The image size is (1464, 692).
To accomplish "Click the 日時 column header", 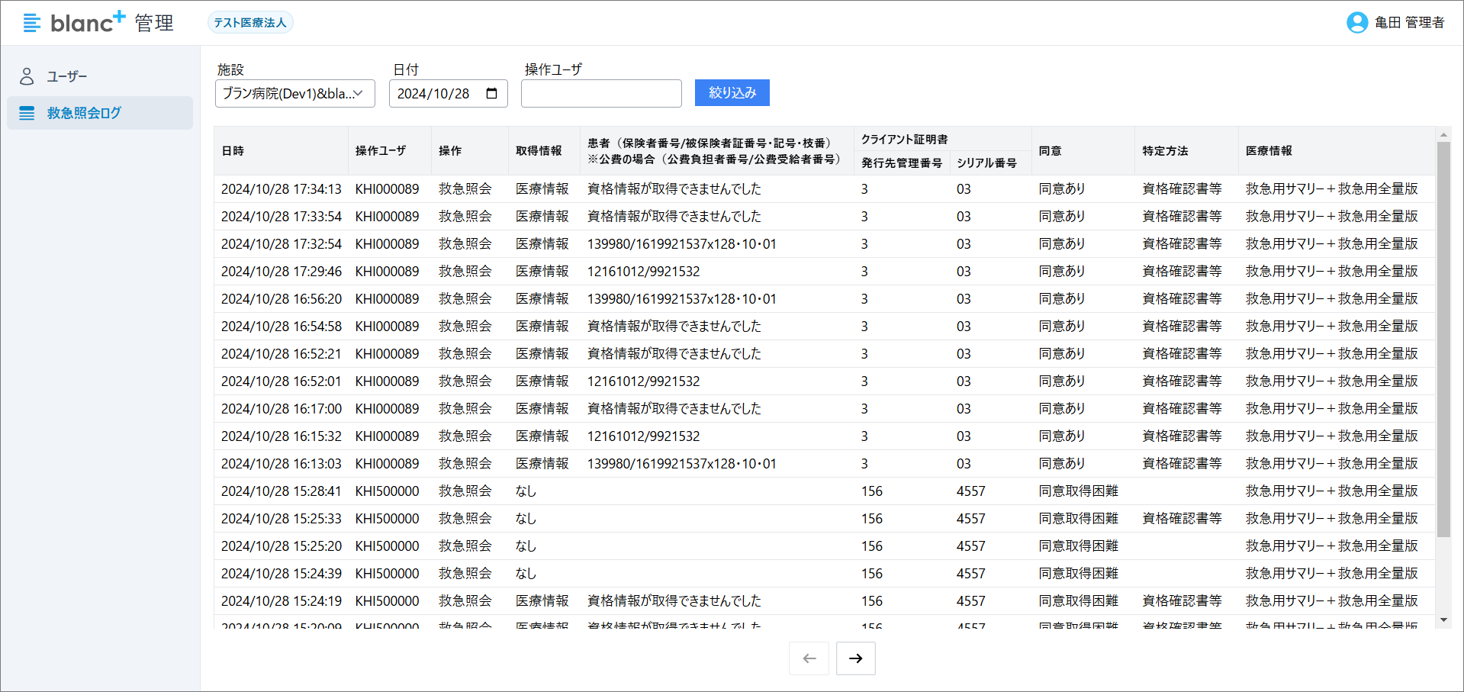I will (x=233, y=150).
